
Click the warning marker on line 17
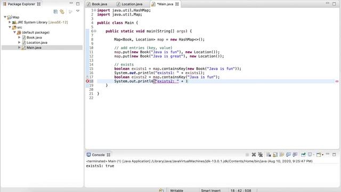(x=87, y=77)
